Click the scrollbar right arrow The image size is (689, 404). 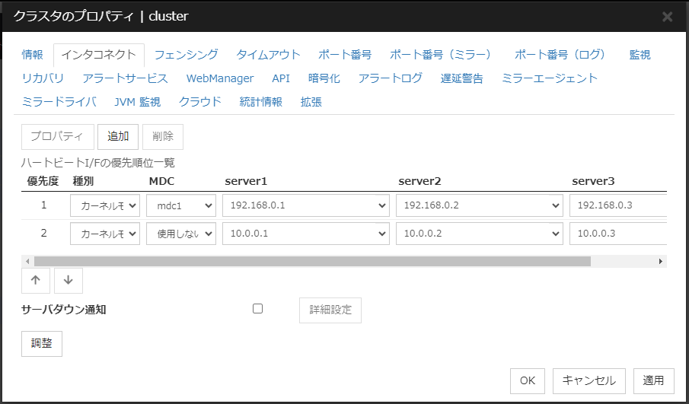(x=660, y=261)
